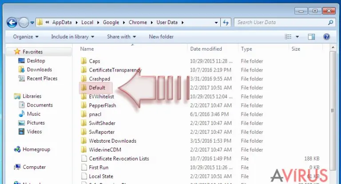Expand the arrow after Google in breadcrumb
The height and width of the screenshot is (184, 341).
click(x=124, y=22)
